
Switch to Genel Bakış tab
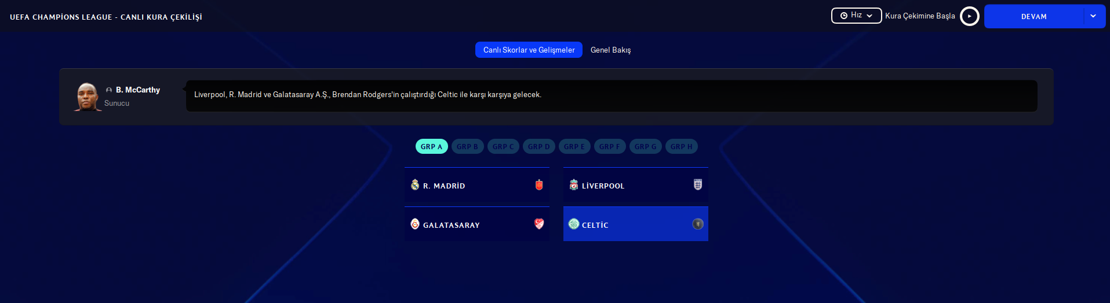pyautogui.click(x=610, y=50)
